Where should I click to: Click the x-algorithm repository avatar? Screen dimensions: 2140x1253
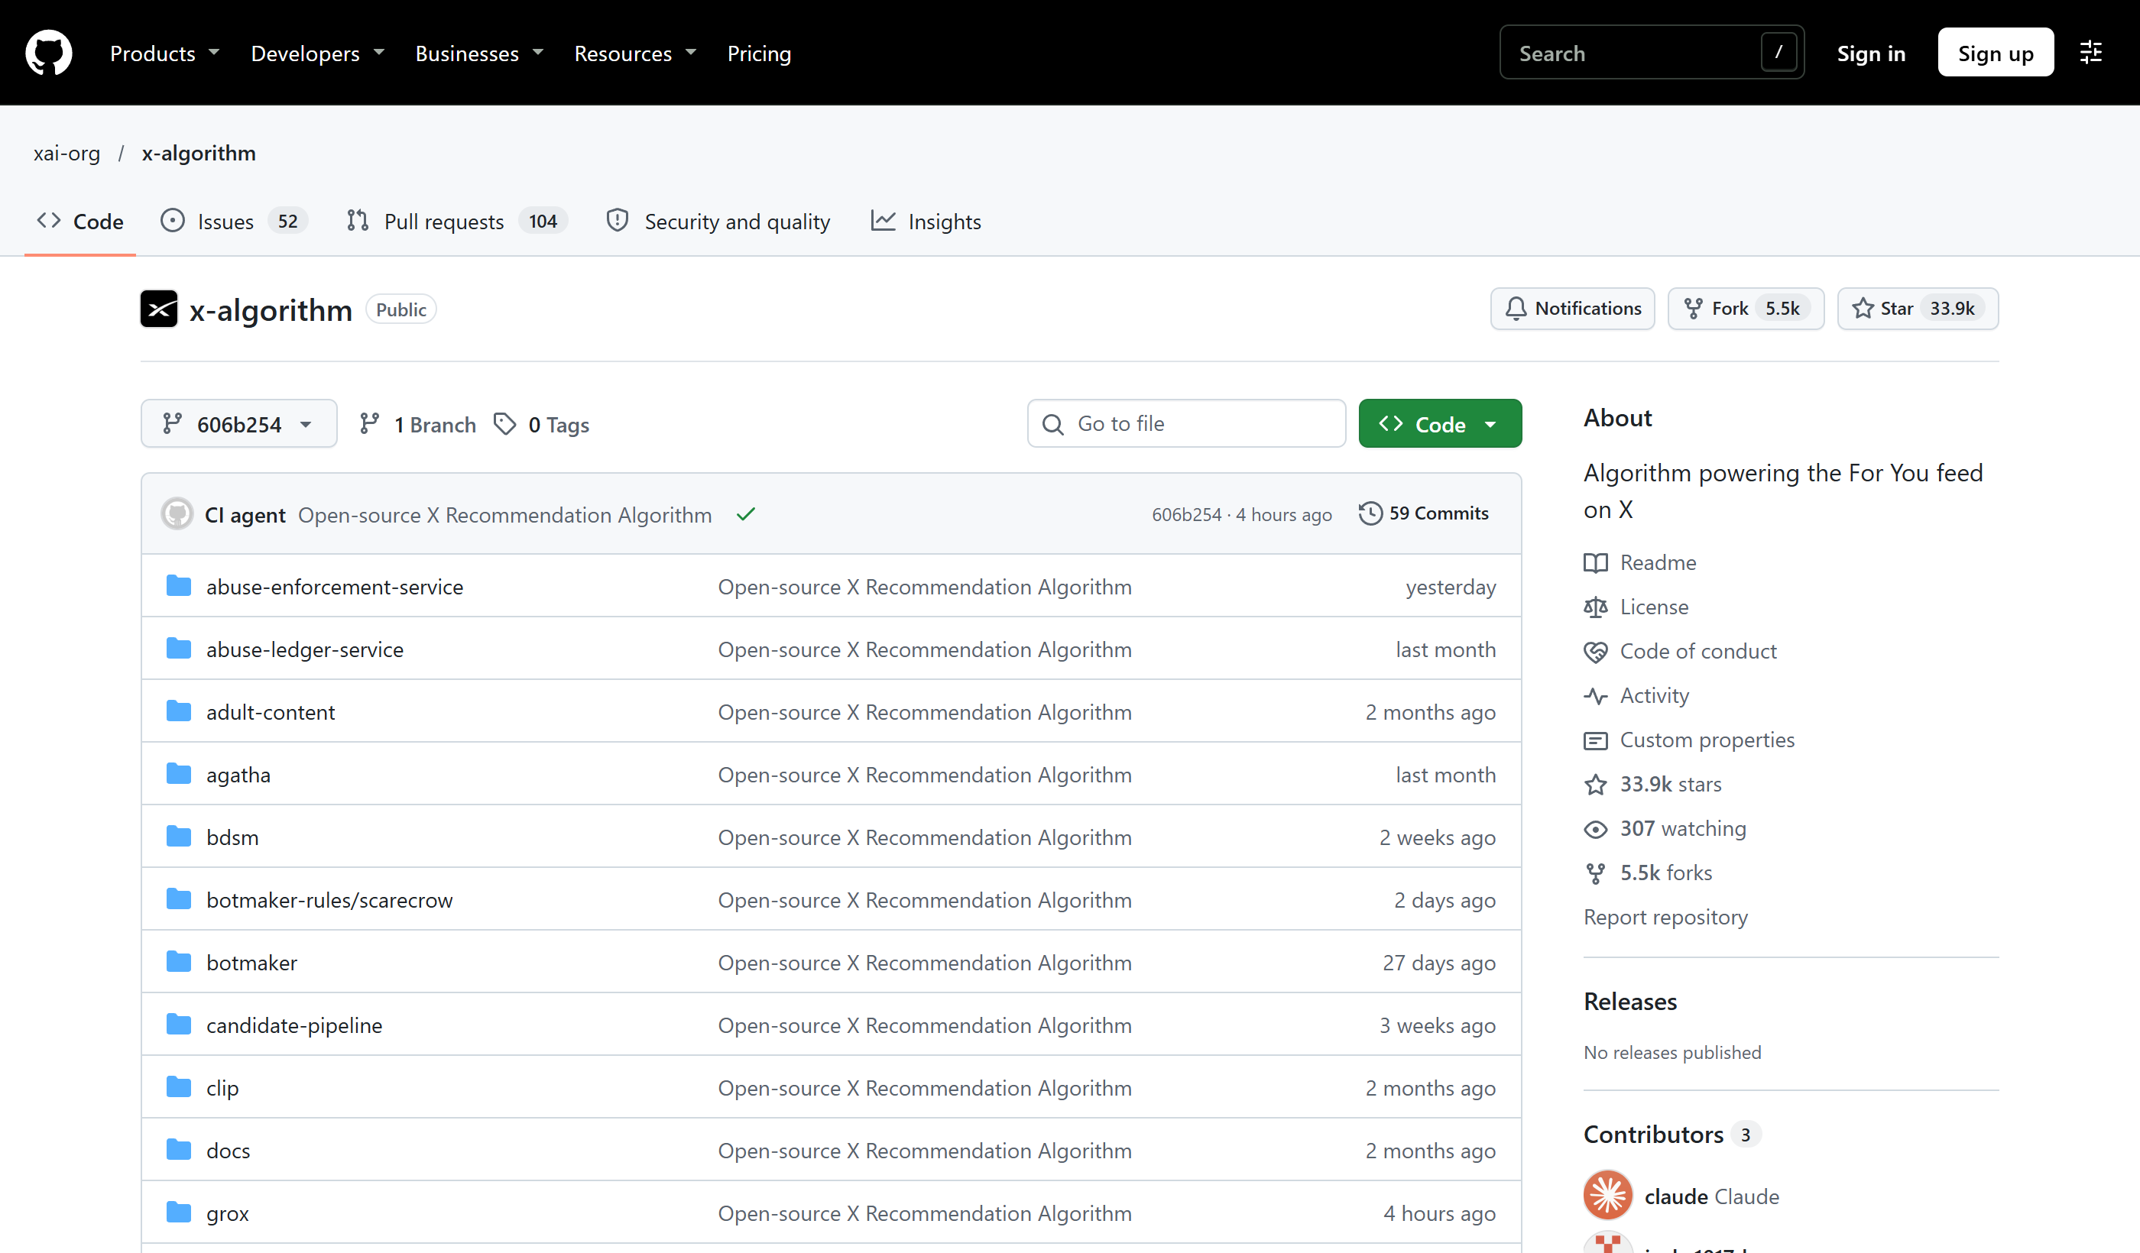pos(159,309)
